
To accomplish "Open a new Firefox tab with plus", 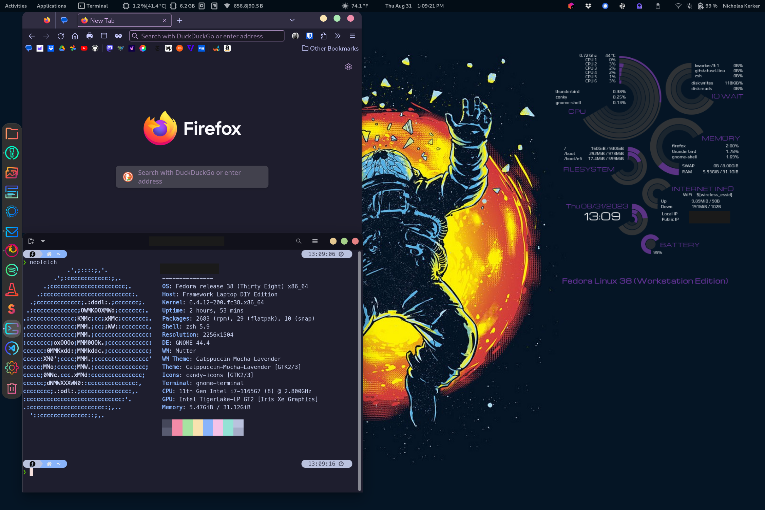I will click(180, 20).
